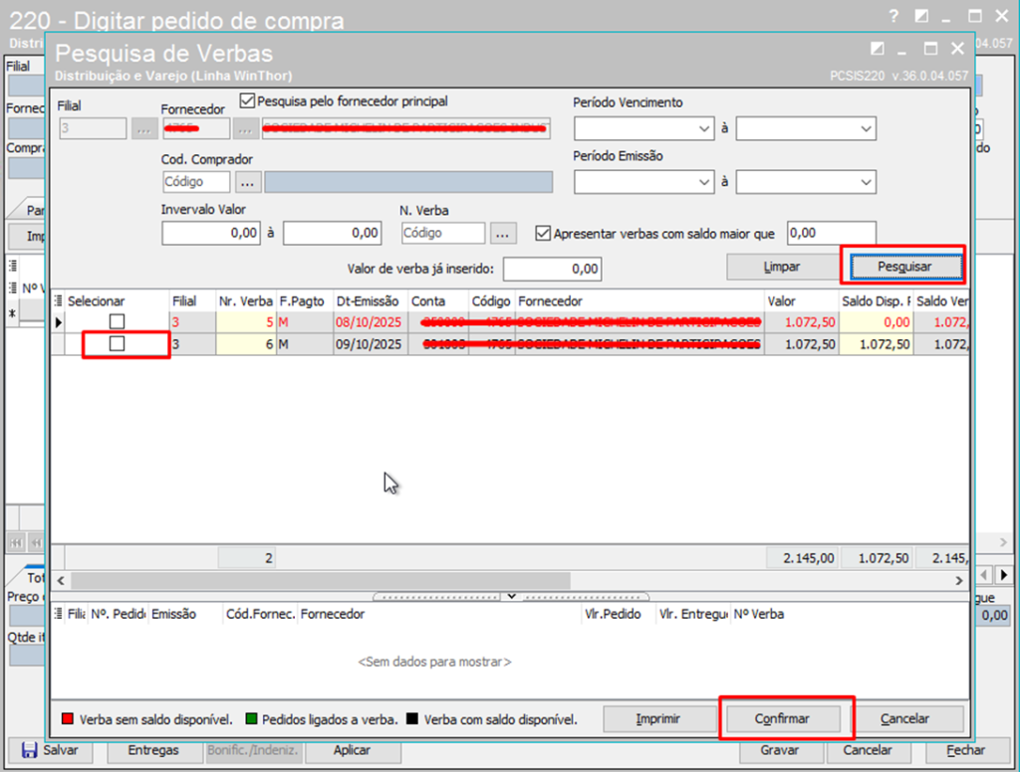
Task: Click the Valor de verba já inserido field
Action: point(553,269)
